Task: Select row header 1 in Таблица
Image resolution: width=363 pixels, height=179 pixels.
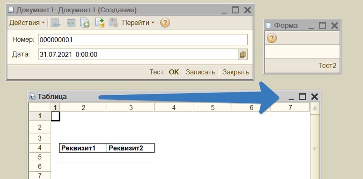Action: pyautogui.click(x=39, y=116)
